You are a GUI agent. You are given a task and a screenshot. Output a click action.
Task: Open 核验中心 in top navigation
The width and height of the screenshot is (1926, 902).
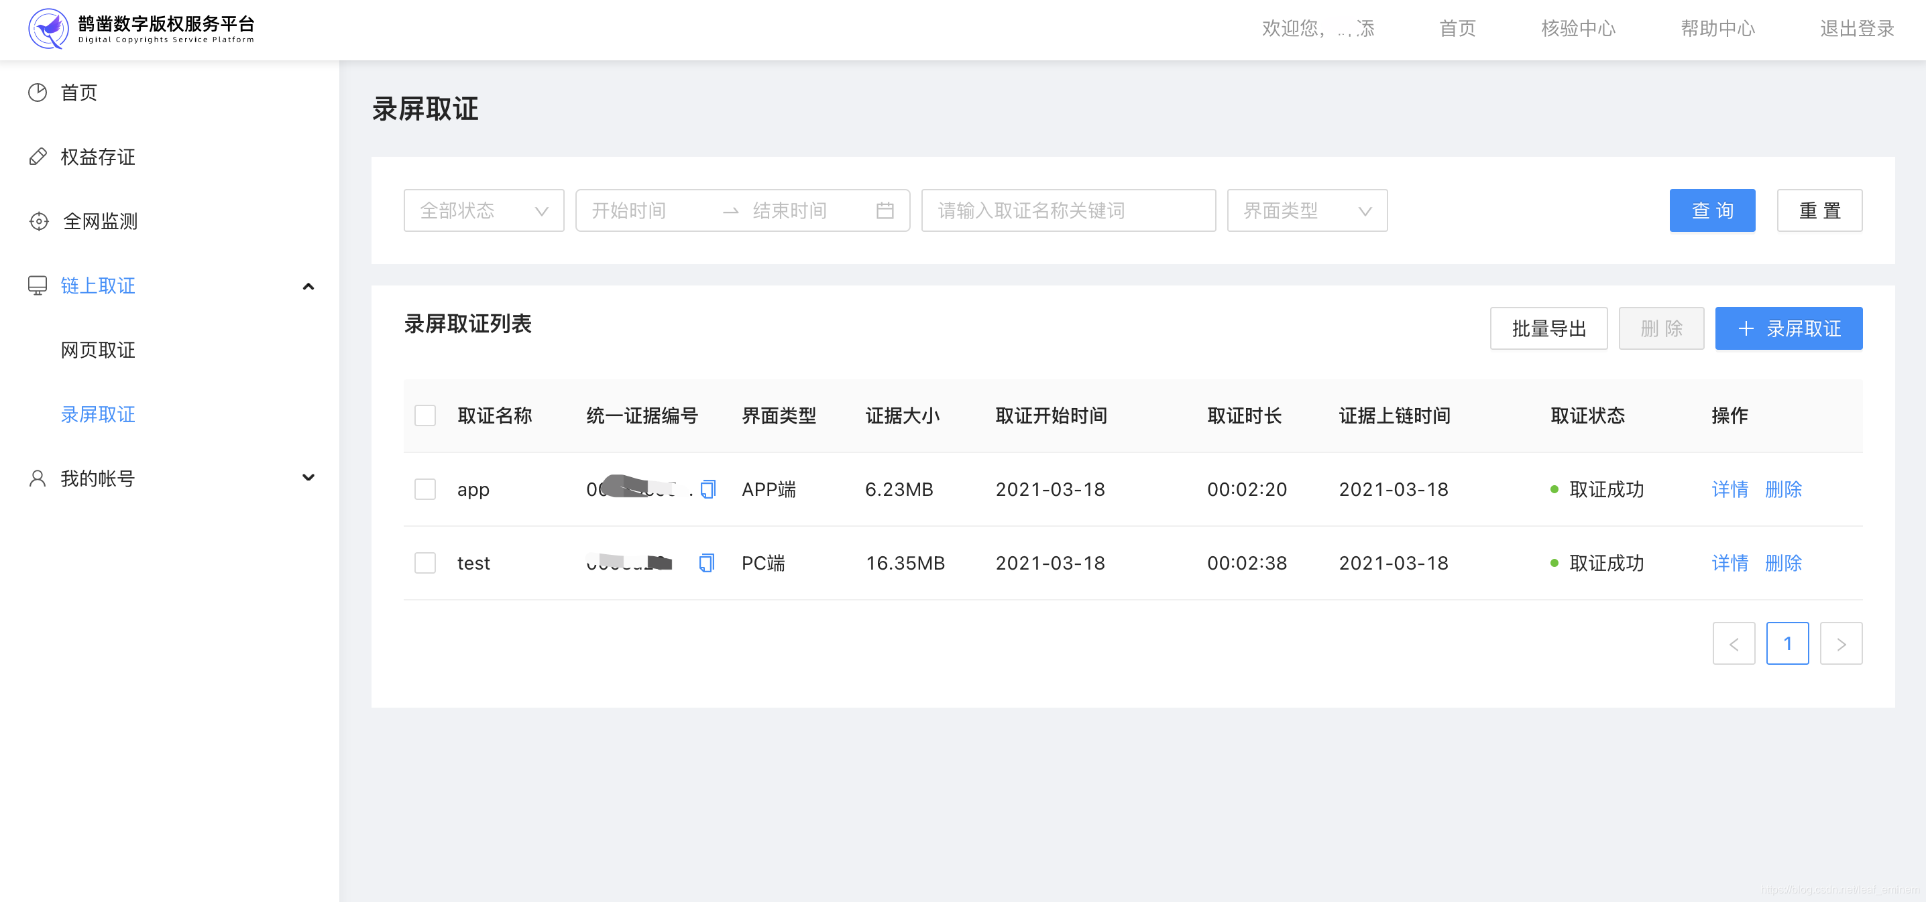(1579, 28)
